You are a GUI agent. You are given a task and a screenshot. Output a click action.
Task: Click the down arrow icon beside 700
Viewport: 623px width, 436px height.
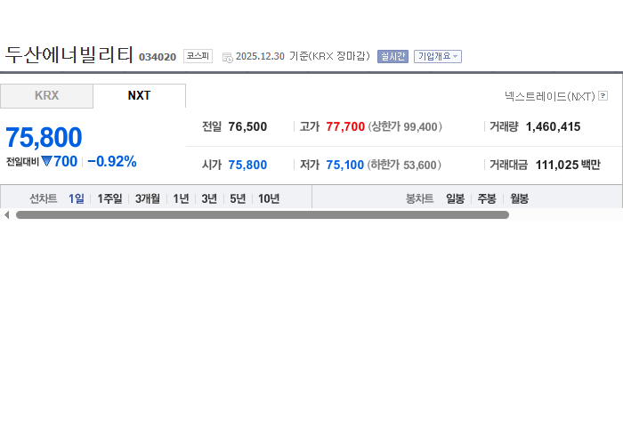[x=46, y=161]
